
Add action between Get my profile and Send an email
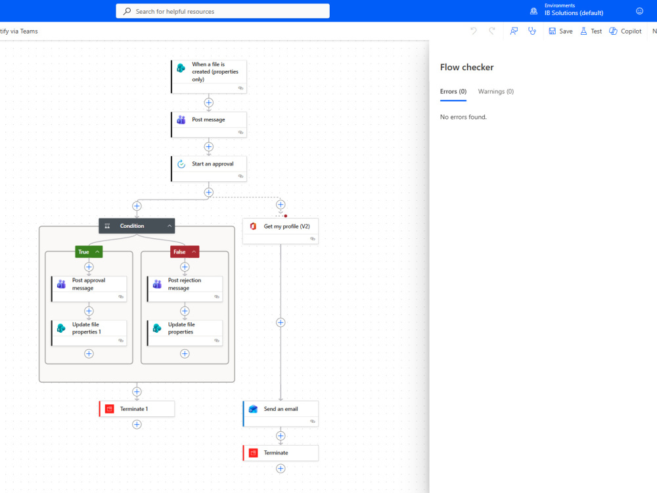coord(281,323)
